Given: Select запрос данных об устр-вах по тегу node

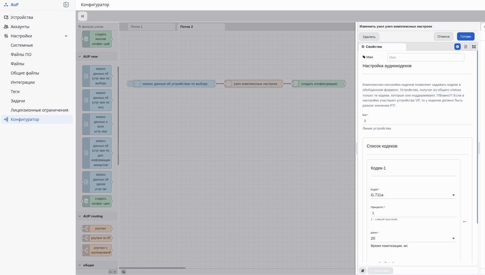Looking at the screenshot, I should click(97, 100).
